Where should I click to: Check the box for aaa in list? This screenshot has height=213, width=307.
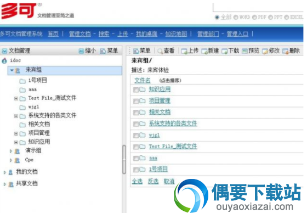pyautogui.click(x=136, y=158)
